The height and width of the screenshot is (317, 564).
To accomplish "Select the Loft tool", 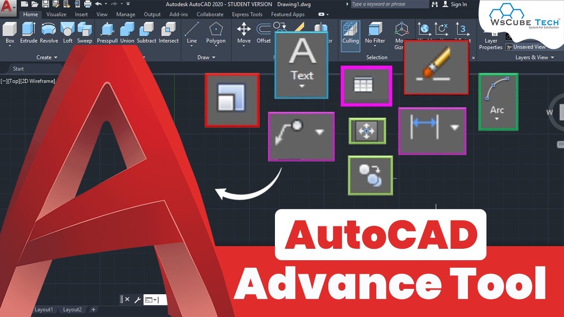I will coord(67,33).
